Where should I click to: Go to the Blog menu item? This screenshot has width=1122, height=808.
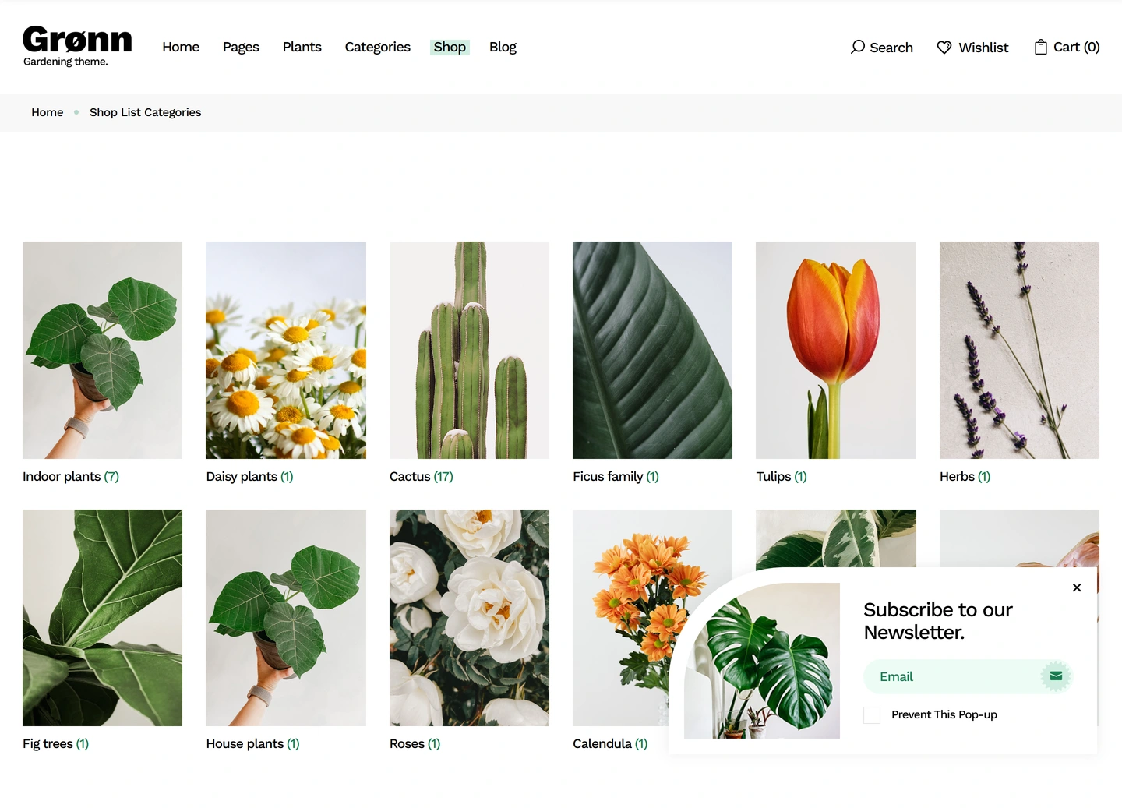click(x=503, y=47)
